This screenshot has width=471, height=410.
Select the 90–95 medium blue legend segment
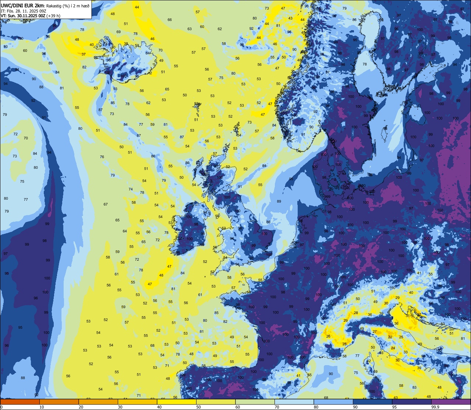(x=372, y=402)
